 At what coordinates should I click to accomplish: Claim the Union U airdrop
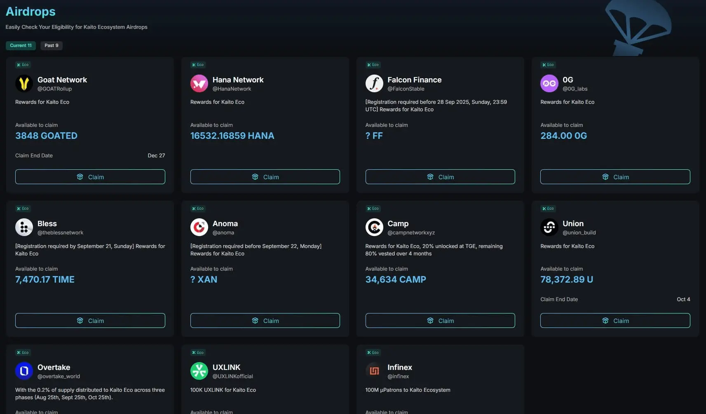coord(615,320)
